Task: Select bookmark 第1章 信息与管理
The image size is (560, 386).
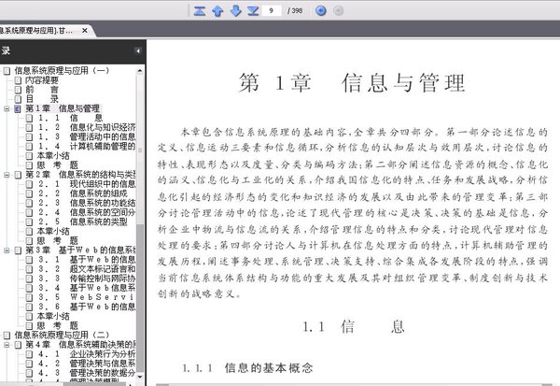Action: (63, 108)
